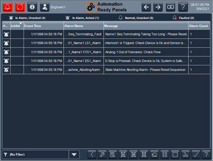Image resolution: width=213 pixels, height=161 pixels.
Task: Click the Inhibit column header
Action: 17,26
